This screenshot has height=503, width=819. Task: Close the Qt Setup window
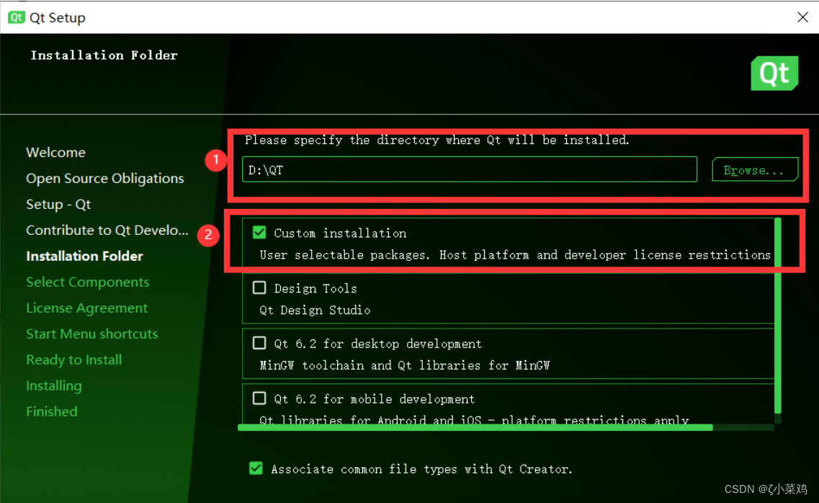pos(802,17)
